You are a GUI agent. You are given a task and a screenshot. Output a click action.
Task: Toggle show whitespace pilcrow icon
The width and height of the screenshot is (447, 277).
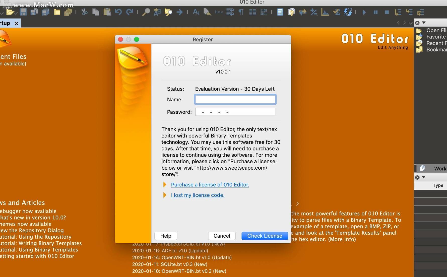[x=241, y=12]
